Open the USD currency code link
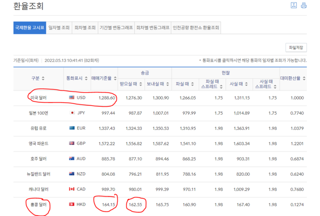 (81, 98)
